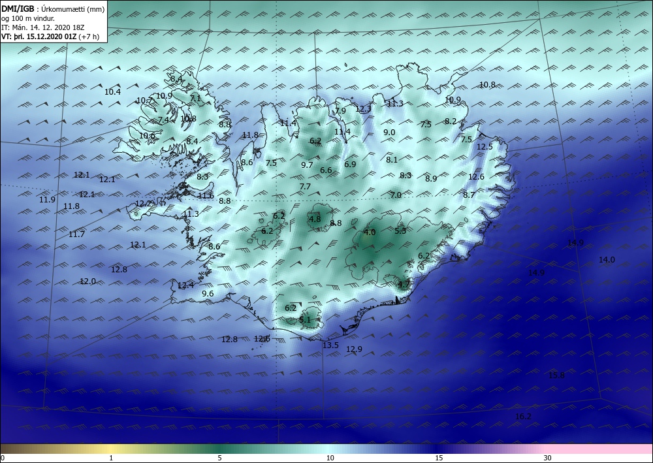Click the 6.6 value label

326,170
